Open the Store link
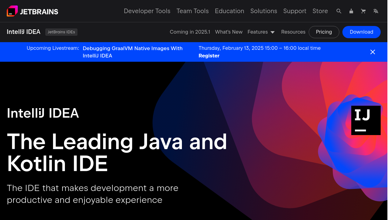Image resolution: width=392 pixels, height=220 pixels. pyautogui.click(x=320, y=11)
